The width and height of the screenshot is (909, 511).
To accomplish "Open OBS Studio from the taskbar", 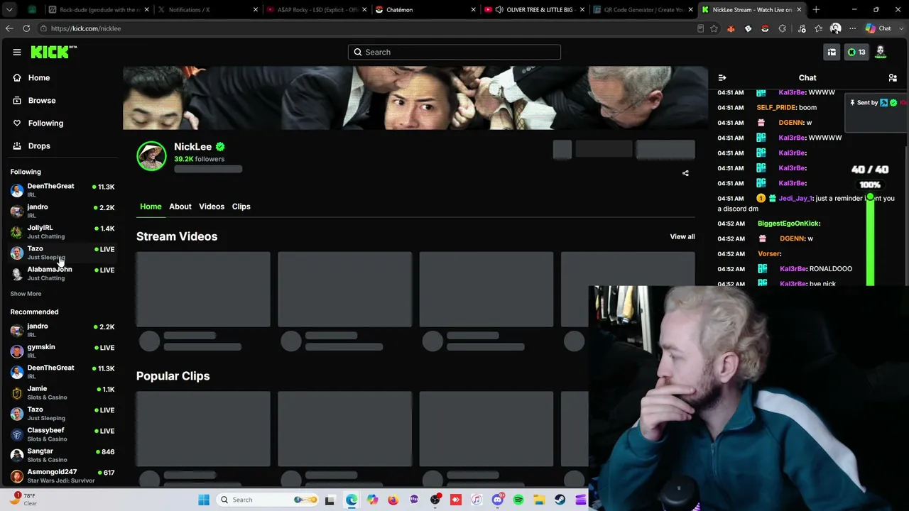I will pos(435,500).
